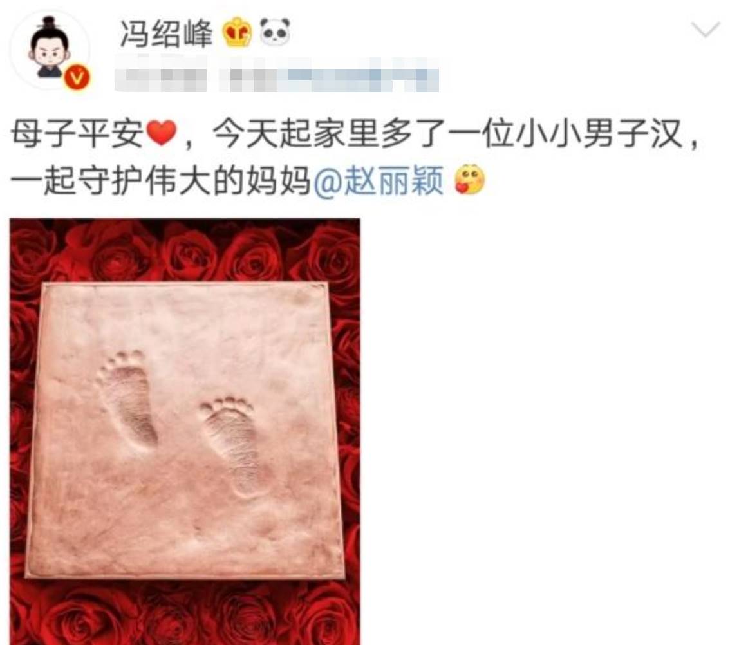Image resolution: width=739 pixels, height=645 pixels.
Task: Click the gold crown membership icon
Action: point(237,33)
